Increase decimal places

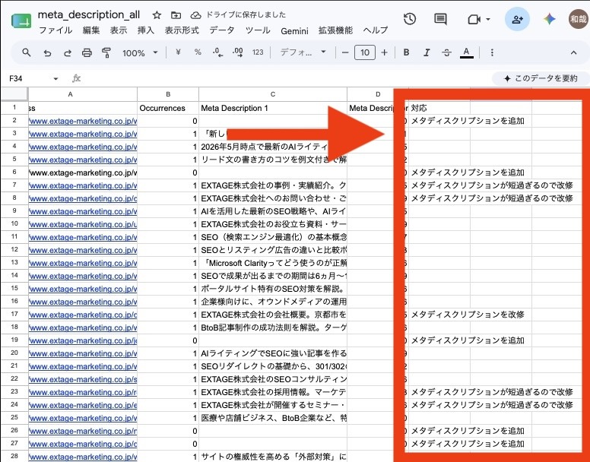[x=238, y=52]
